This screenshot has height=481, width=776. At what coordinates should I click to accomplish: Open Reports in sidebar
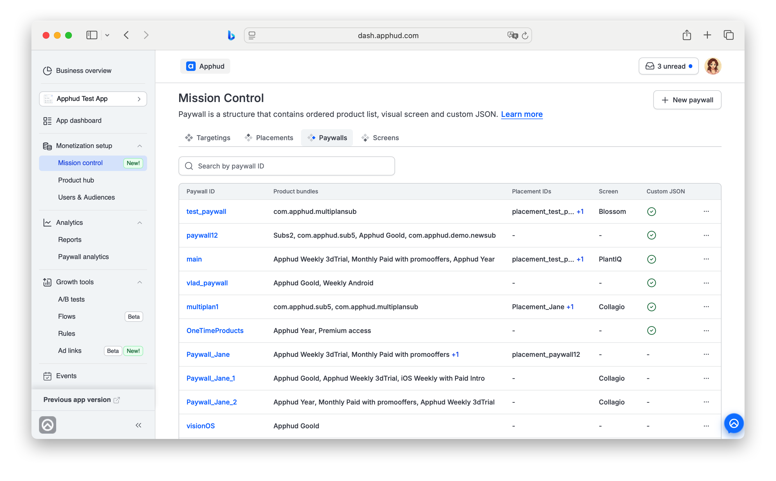pos(69,240)
